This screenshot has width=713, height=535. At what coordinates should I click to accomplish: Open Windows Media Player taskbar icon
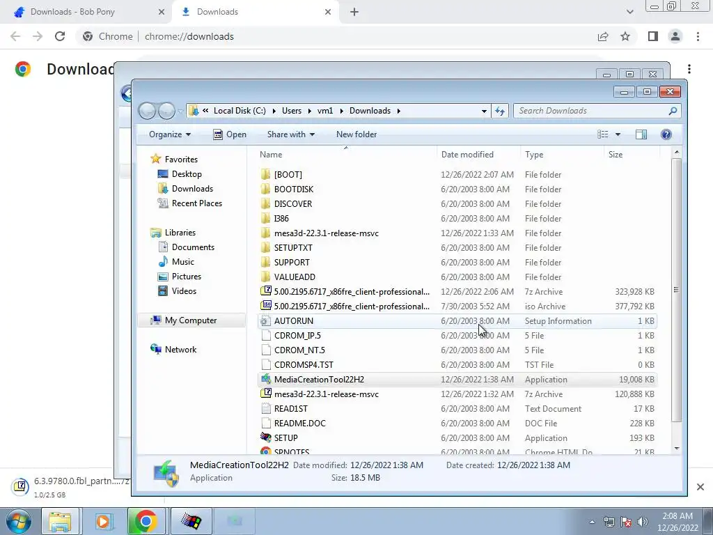(x=103, y=521)
